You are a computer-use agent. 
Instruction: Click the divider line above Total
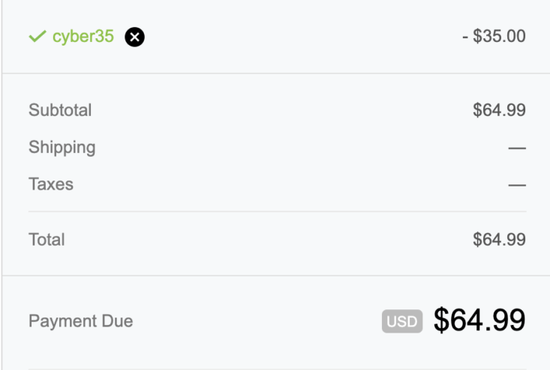tap(278, 211)
